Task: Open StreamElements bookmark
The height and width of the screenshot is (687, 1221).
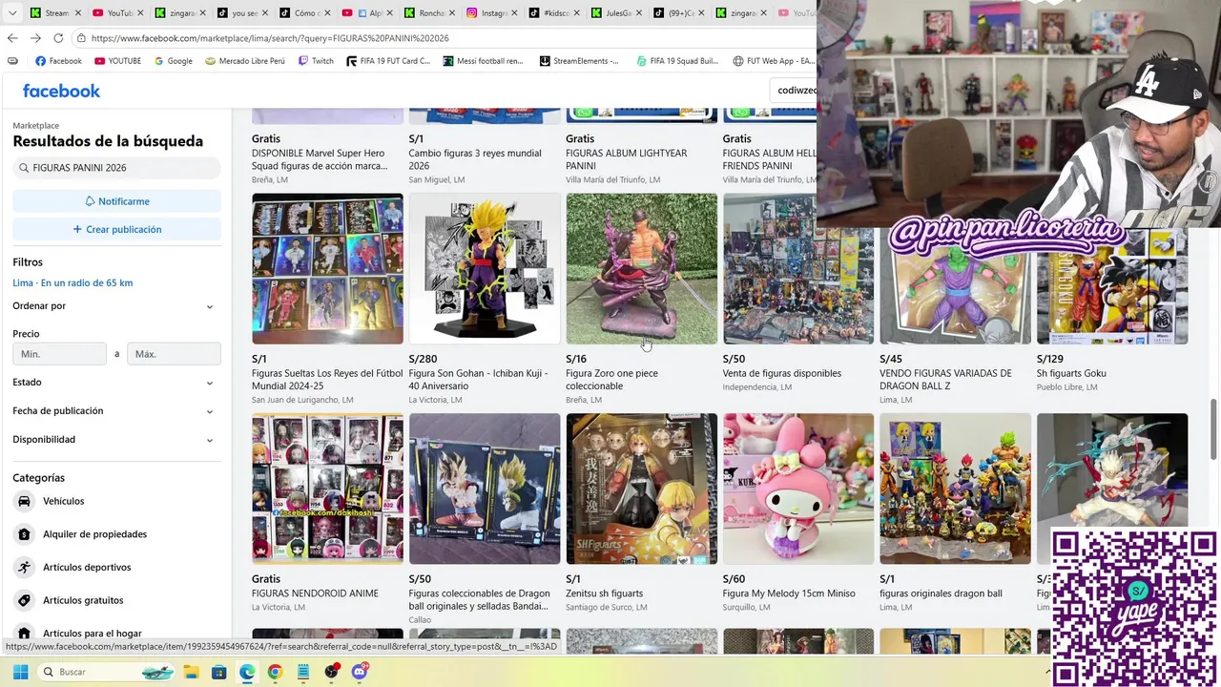Action: [x=579, y=61]
